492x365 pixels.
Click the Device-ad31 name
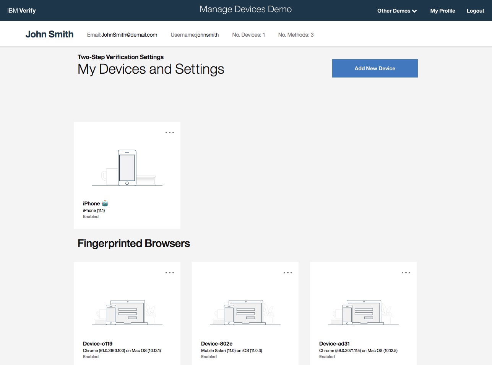[x=334, y=344]
